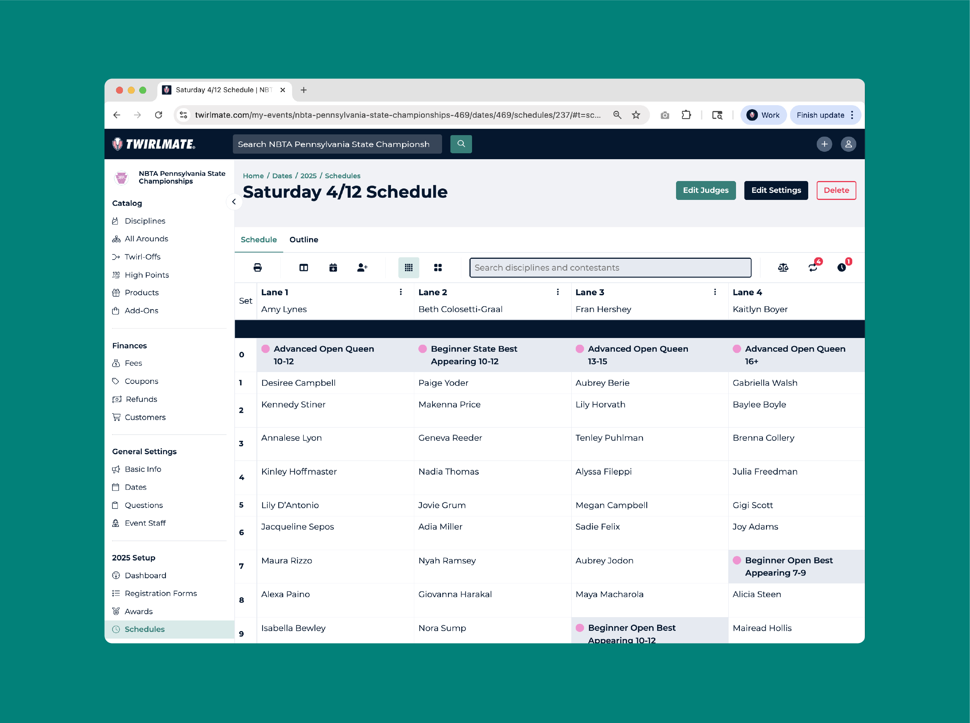
Task: Open the judge balance scale icon
Action: pyautogui.click(x=783, y=267)
